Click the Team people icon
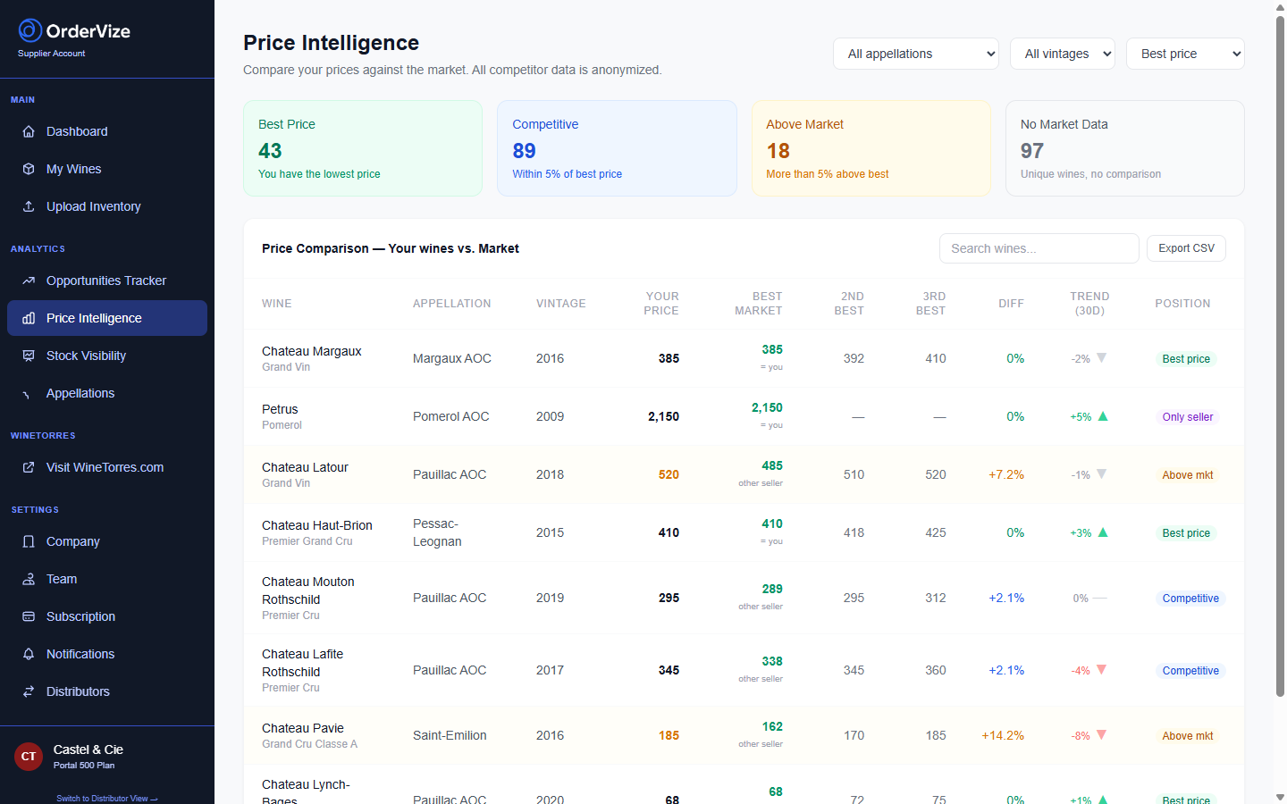 [29, 579]
